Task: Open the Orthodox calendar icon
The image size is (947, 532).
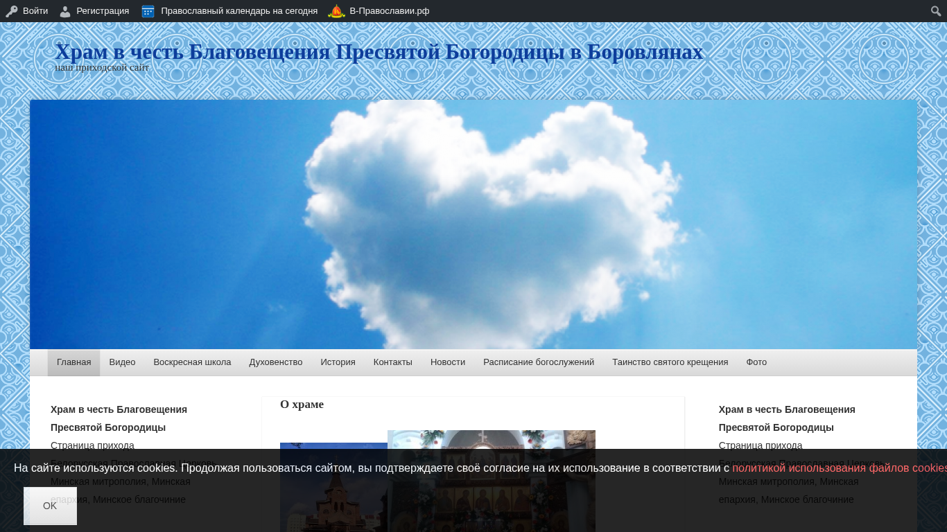Action: pos(148,11)
